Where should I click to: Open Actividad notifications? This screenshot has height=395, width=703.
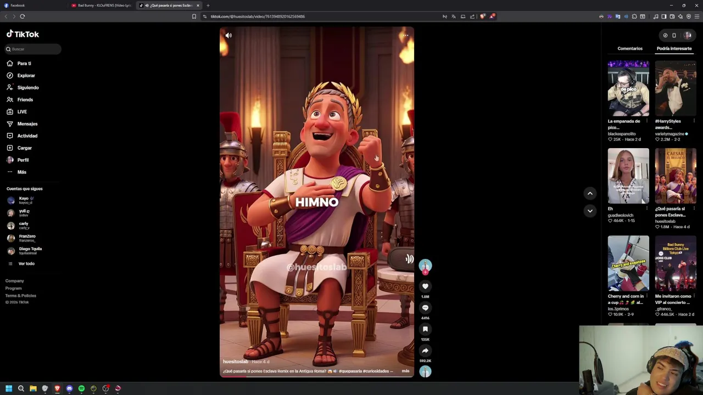point(22,136)
